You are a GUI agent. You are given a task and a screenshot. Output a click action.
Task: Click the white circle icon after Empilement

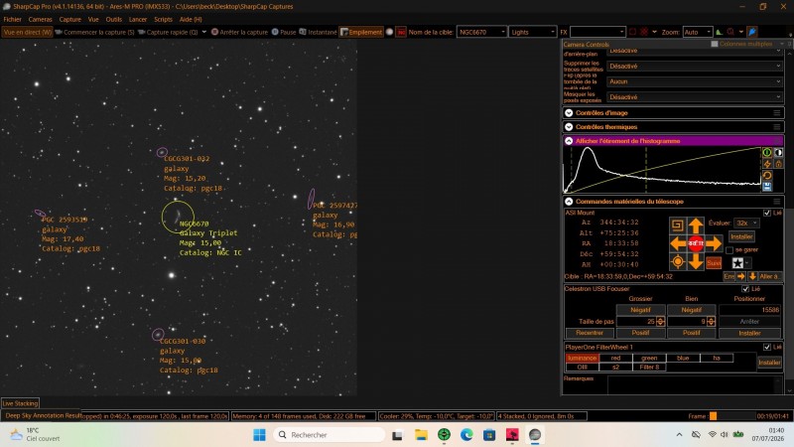pos(389,32)
